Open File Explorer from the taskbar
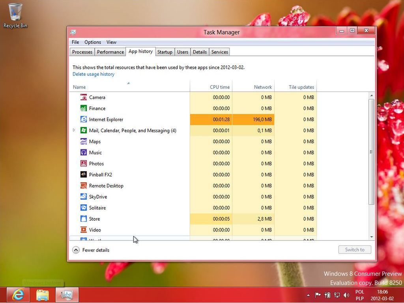This screenshot has height=303, width=404. click(x=43, y=295)
